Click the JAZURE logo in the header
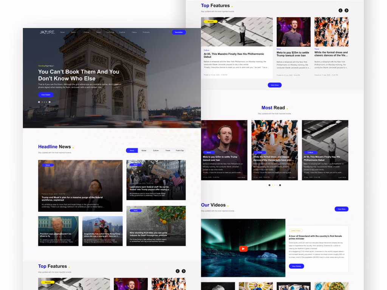This screenshot has width=387, height=290. tap(47, 32)
